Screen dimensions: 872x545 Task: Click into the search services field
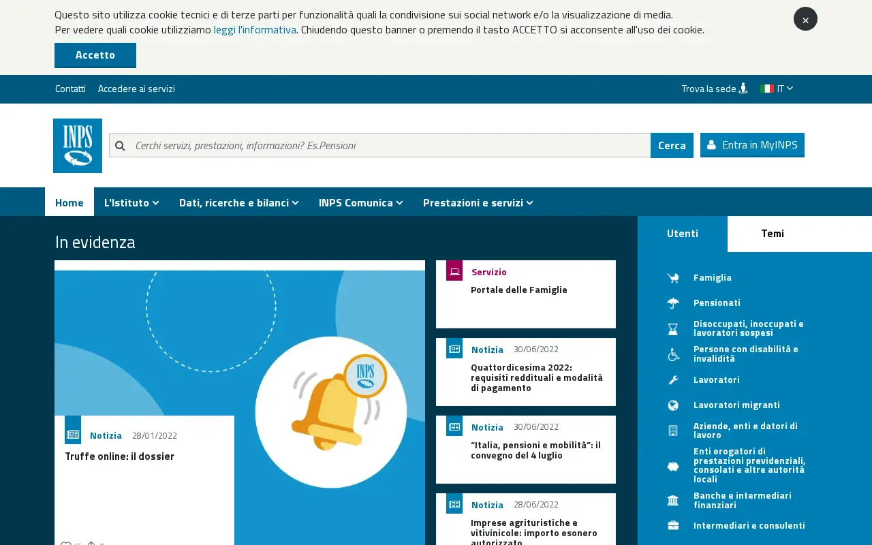(x=390, y=145)
